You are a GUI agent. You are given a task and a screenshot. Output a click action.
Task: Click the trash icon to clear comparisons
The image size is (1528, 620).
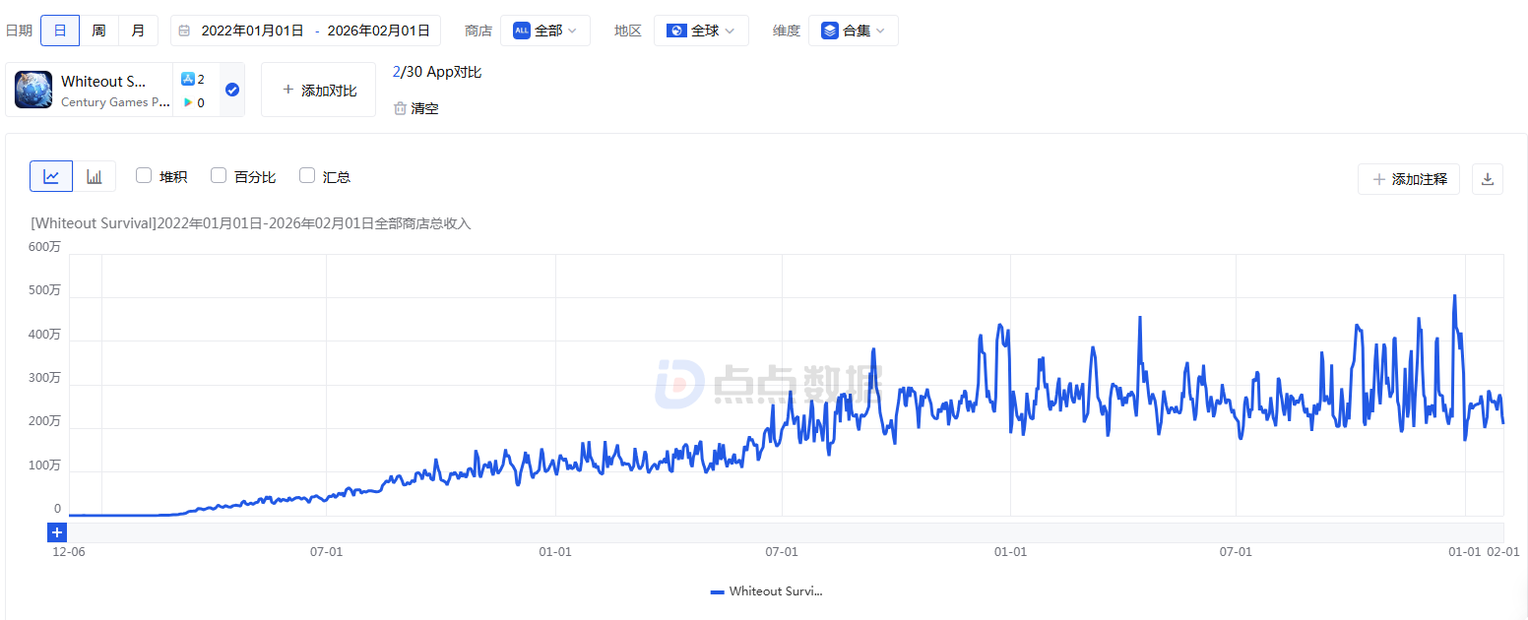[x=400, y=108]
